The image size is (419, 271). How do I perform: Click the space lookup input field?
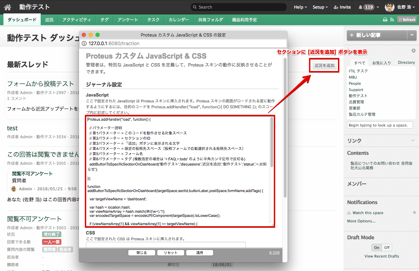pyautogui.click(x=380, y=125)
